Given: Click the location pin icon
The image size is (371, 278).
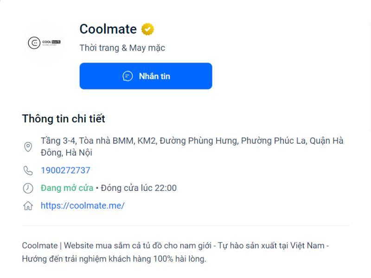Looking at the screenshot, I should 28,147.
